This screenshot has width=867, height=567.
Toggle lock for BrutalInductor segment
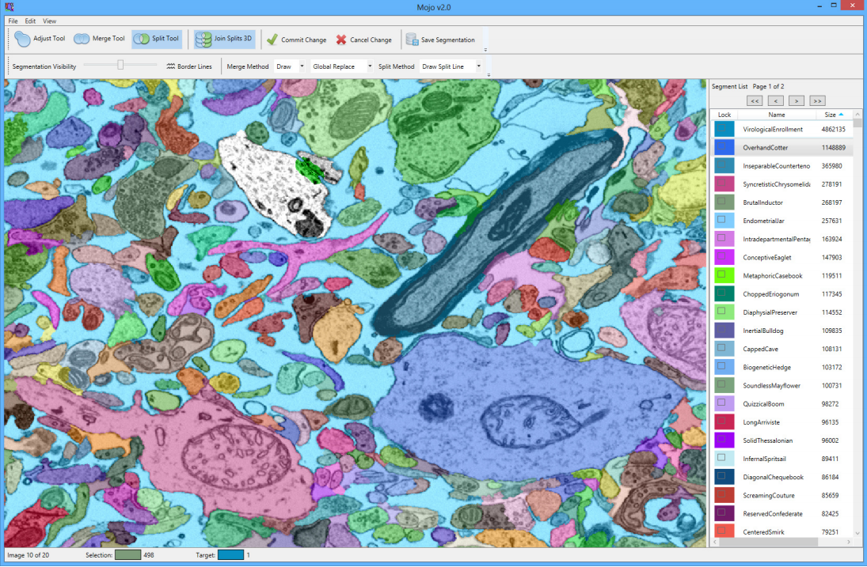coord(721,201)
